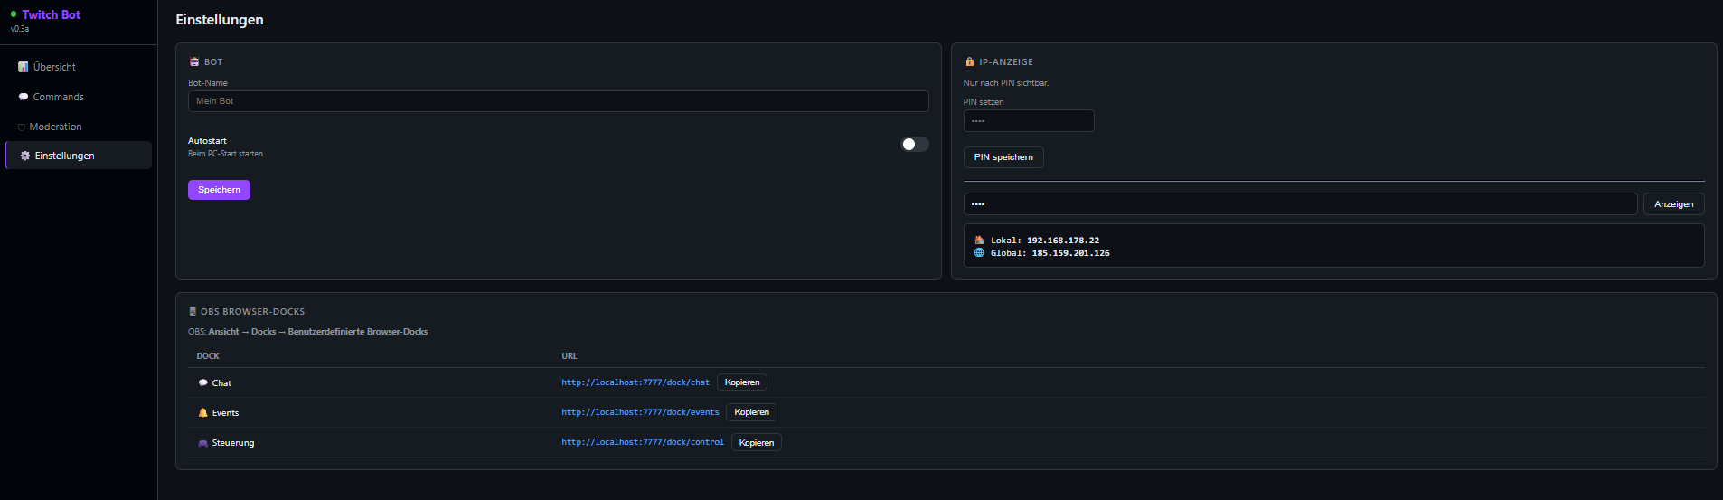Open the Übersicht page in sidebar

(79, 67)
